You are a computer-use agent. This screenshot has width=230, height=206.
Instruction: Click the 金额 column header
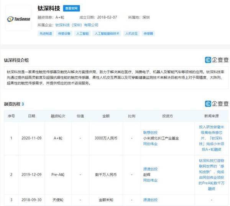pyautogui.click(x=106, y=116)
